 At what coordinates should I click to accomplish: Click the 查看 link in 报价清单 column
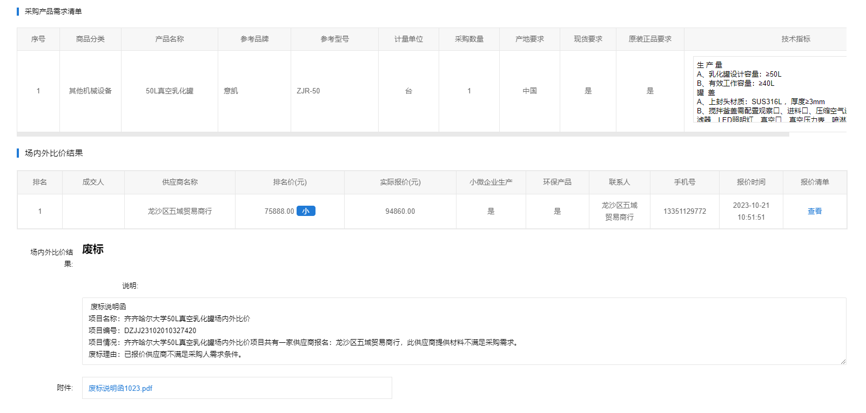click(814, 212)
